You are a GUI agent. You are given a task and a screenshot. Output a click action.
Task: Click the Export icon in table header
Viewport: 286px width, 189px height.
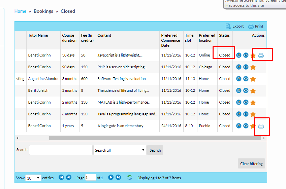pos(228,26)
